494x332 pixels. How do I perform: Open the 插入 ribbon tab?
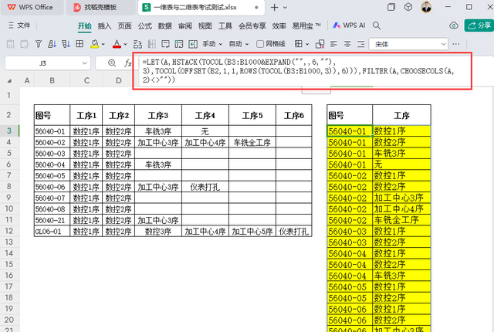(104, 25)
